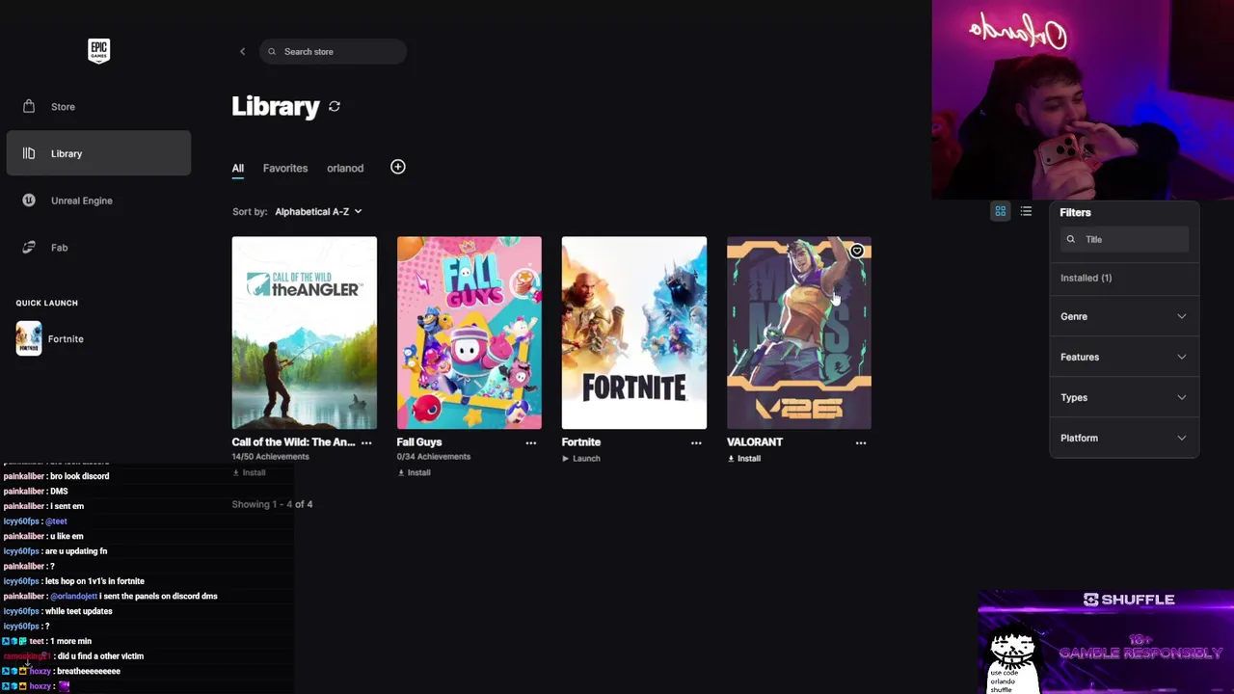Click the Unreal Engine logo icon

[x=29, y=200]
